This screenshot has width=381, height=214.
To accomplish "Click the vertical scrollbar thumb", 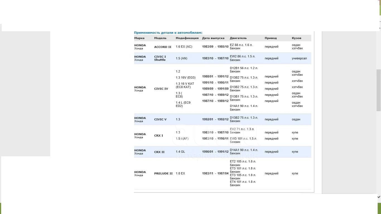I will [378, 90].
